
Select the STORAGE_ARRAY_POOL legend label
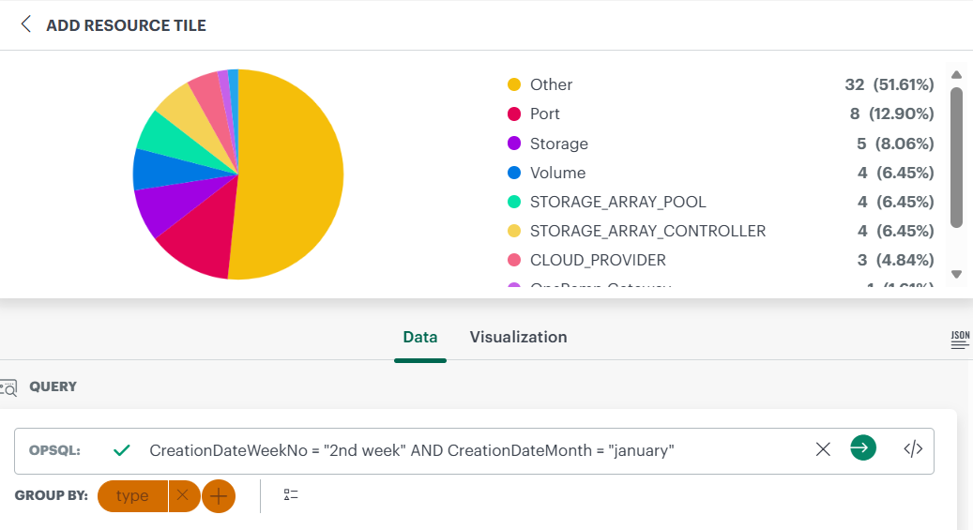pos(618,202)
